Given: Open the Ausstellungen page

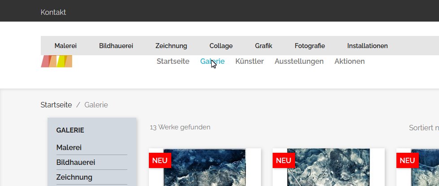Looking at the screenshot, I should point(299,61).
